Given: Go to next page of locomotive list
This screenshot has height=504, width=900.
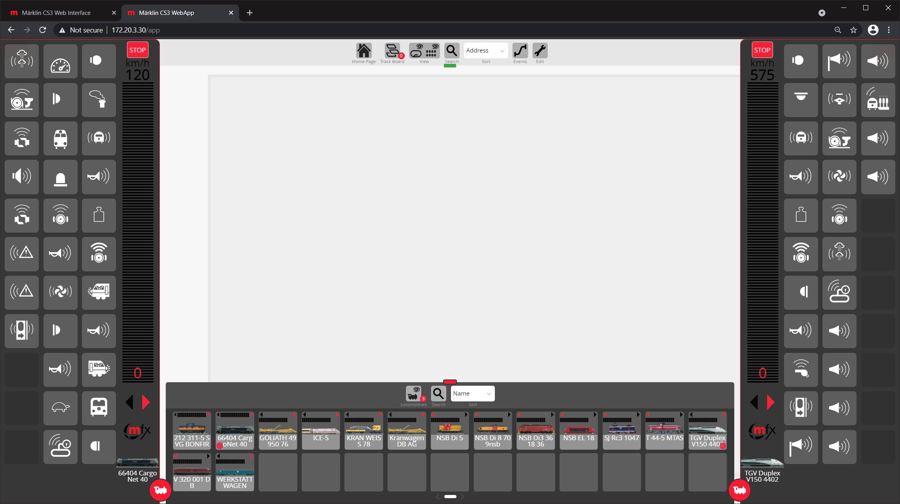Looking at the screenshot, I should point(463,497).
